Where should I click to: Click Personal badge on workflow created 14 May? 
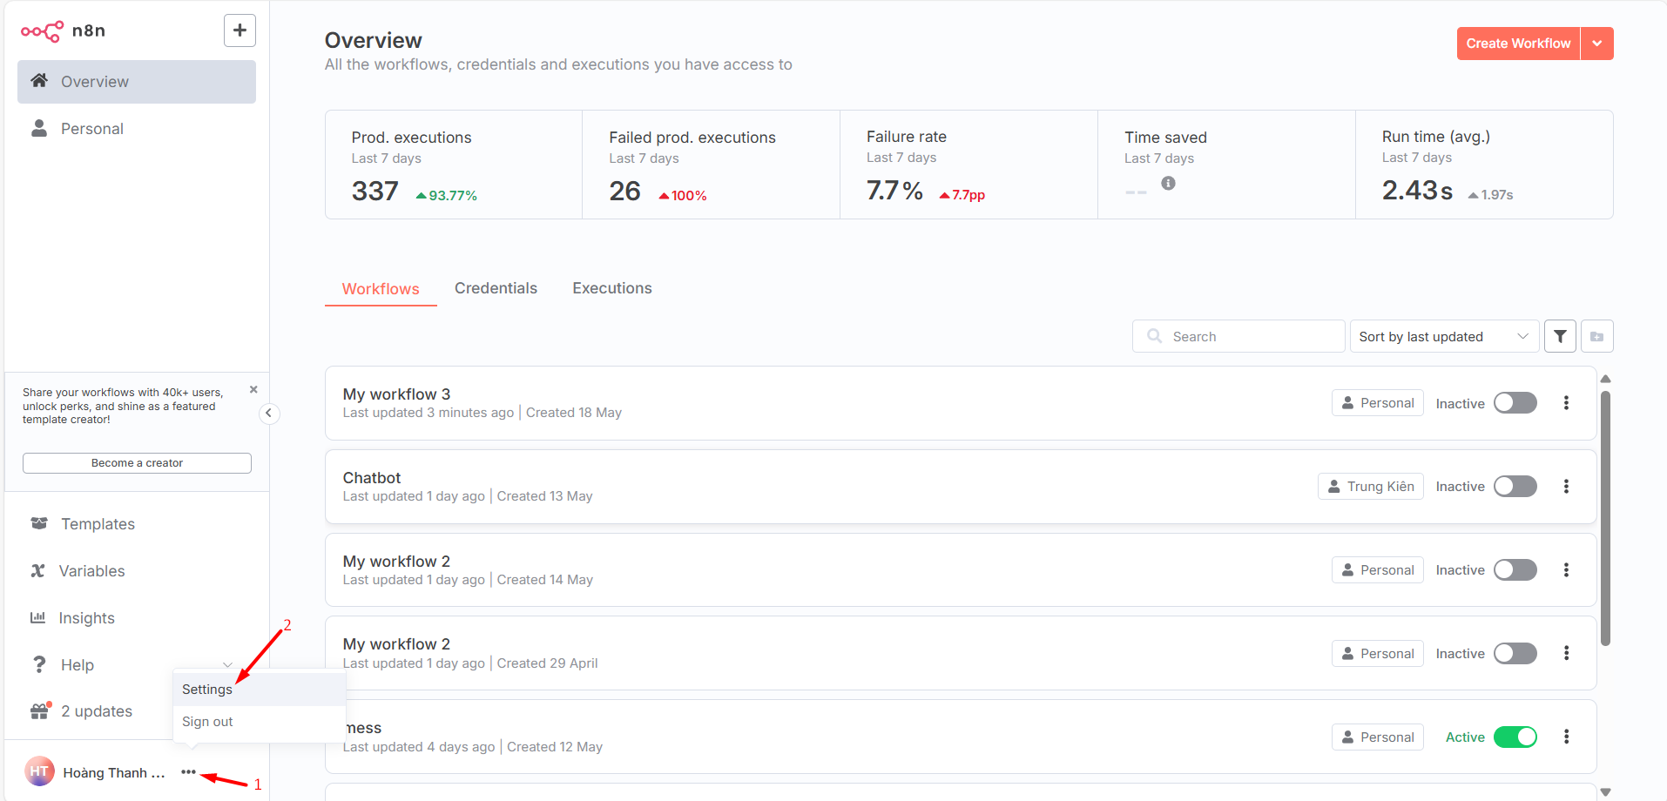click(x=1378, y=570)
